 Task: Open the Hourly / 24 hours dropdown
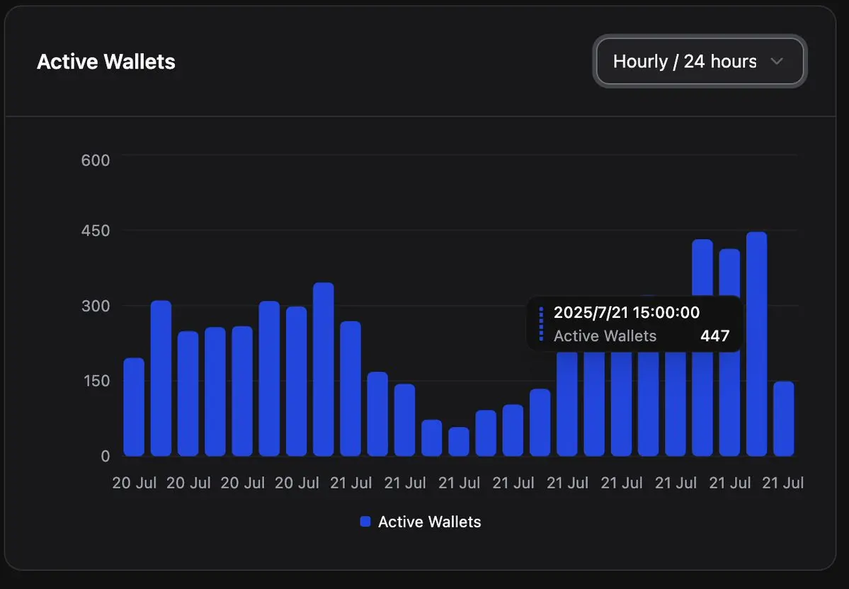(700, 61)
